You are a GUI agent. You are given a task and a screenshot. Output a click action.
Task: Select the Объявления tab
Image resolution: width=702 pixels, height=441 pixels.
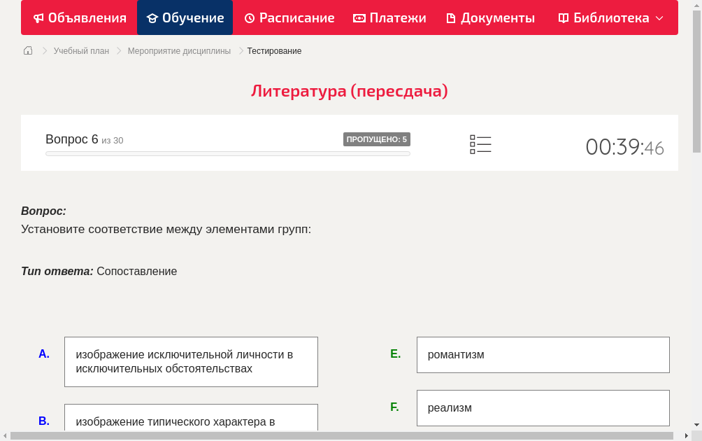pyautogui.click(x=78, y=17)
